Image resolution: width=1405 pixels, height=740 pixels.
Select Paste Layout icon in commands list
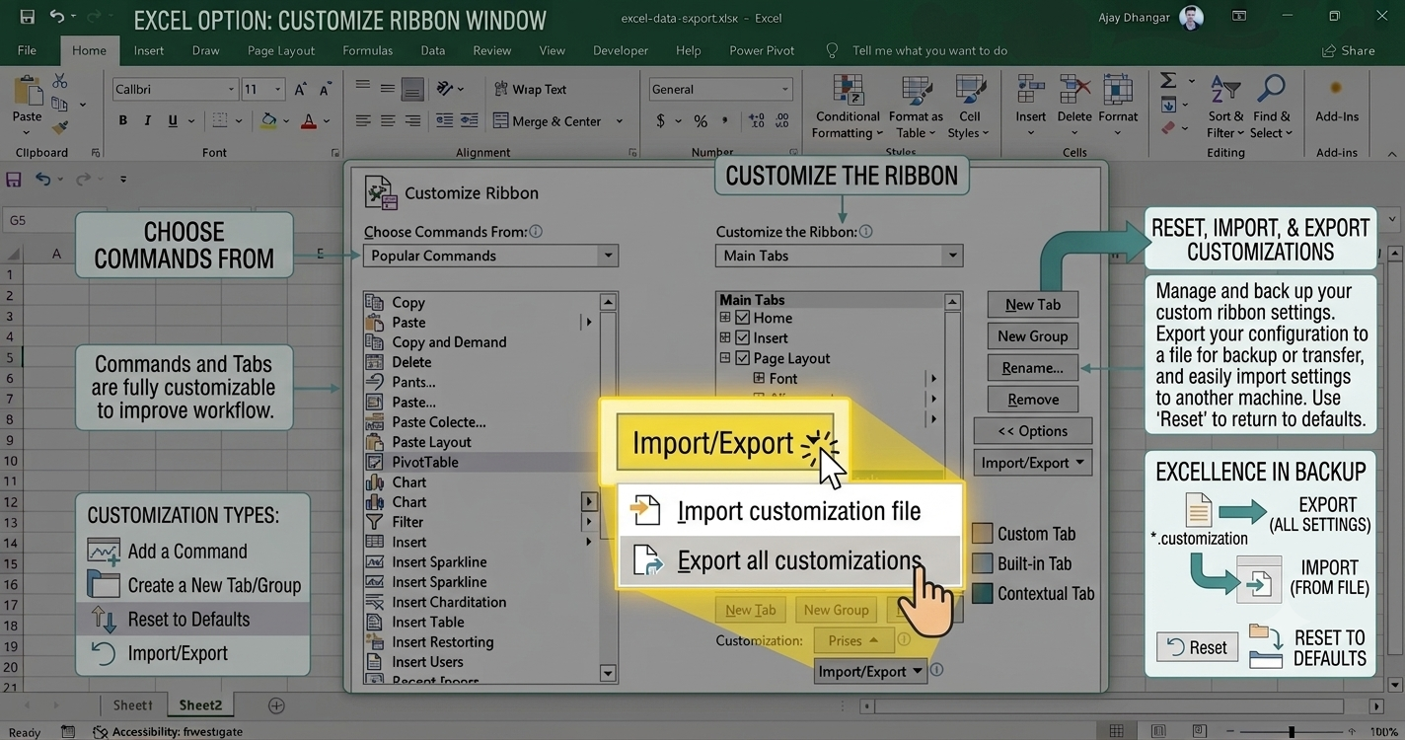pos(374,442)
